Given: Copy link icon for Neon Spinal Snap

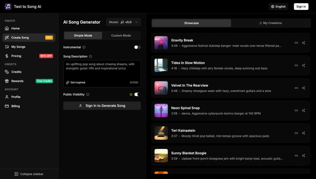Looking at the screenshot, I should (296, 110).
